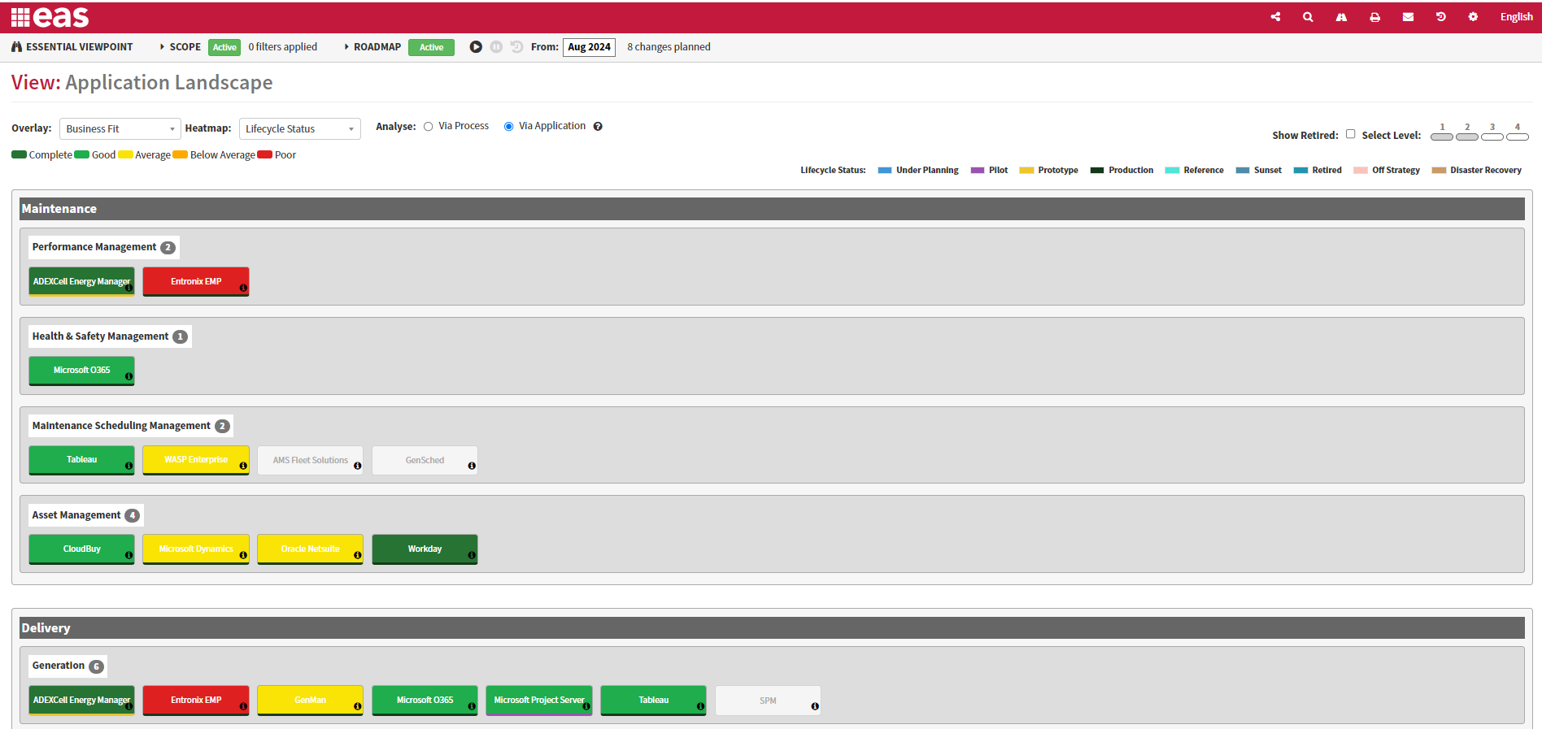
Task: Click the share icon in header
Action: tap(1275, 17)
